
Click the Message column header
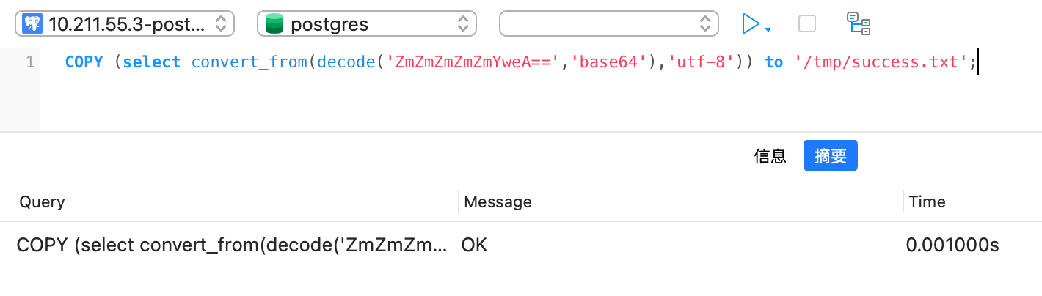click(x=498, y=201)
